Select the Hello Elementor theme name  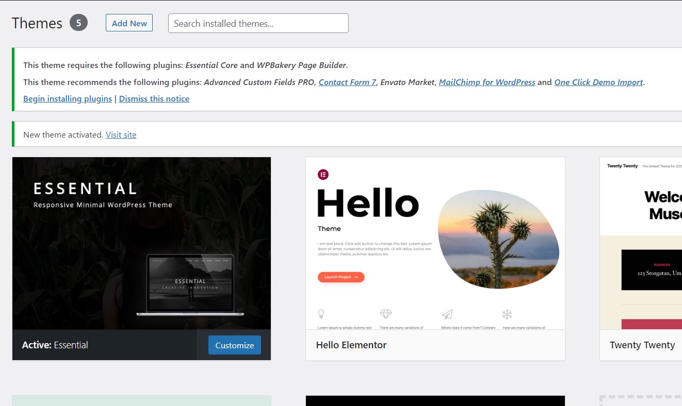point(351,345)
